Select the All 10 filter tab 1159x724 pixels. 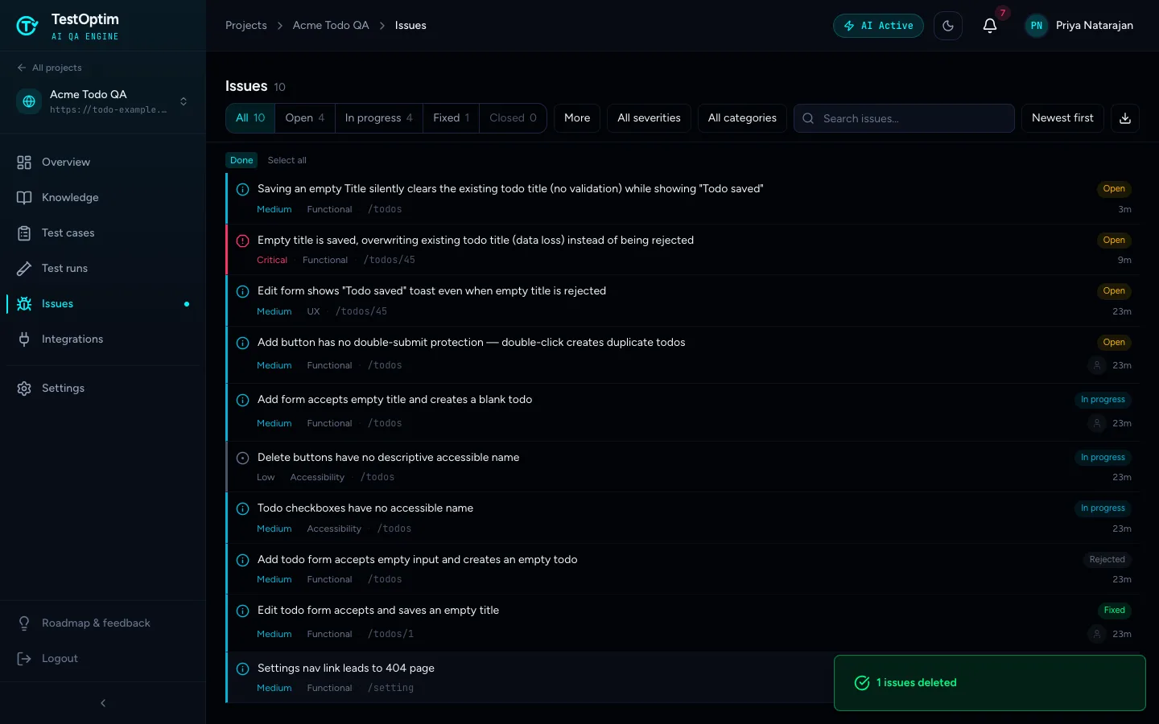250,118
